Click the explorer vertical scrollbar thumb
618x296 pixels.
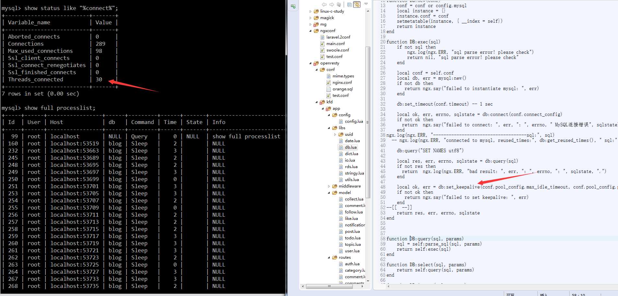tap(368, 122)
